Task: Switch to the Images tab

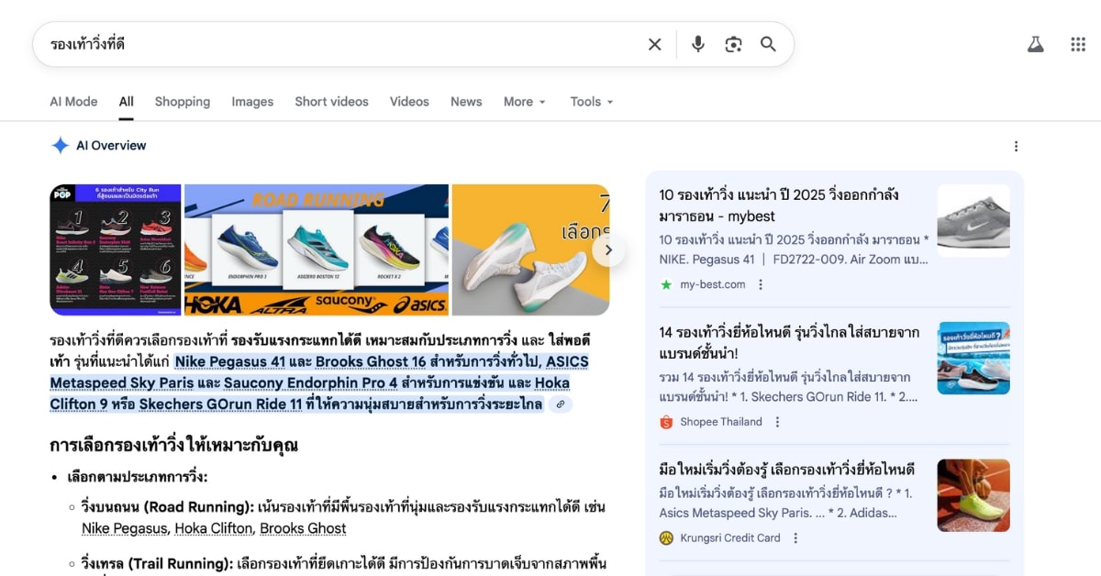Action: tap(252, 102)
